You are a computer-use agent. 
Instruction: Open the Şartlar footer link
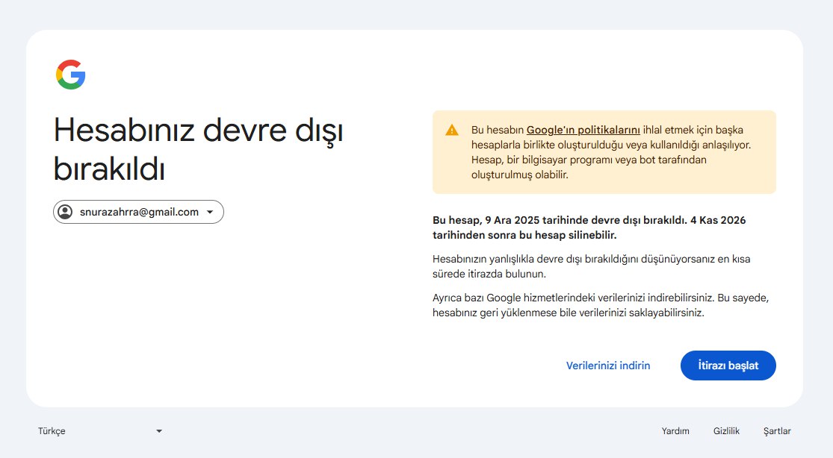coord(777,431)
